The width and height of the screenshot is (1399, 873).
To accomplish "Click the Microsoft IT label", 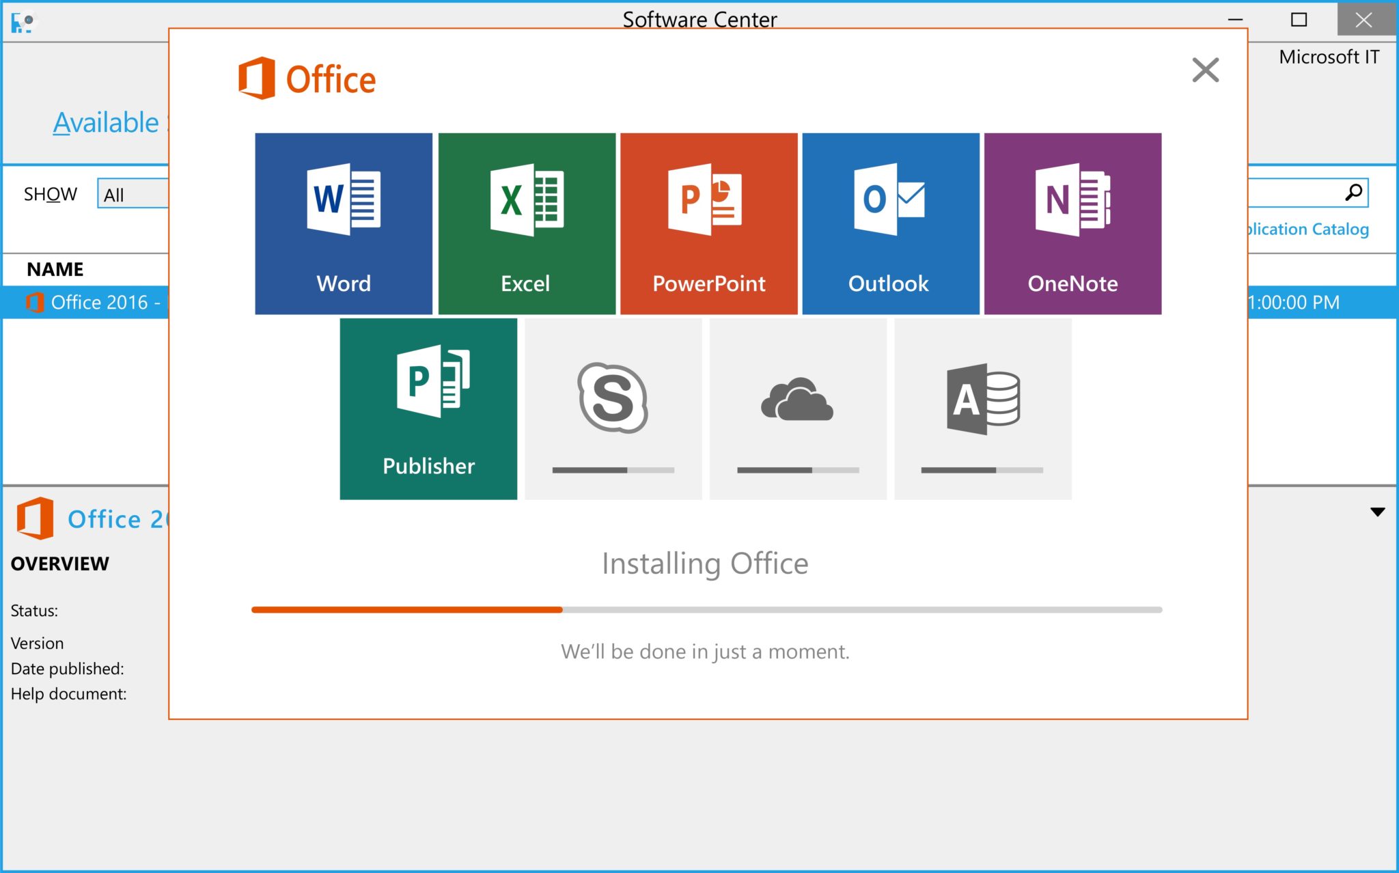I will point(1329,57).
